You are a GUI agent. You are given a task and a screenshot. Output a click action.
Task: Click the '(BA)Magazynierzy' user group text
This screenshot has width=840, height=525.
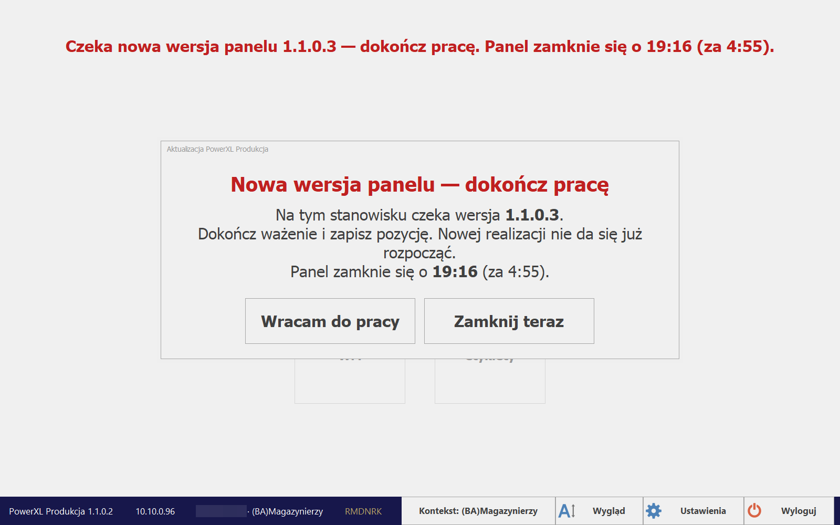(x=287, y=511)
